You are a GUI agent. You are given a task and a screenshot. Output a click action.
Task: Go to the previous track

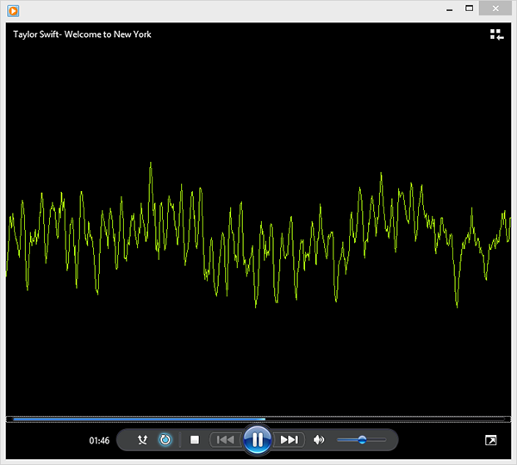(x=226, y=440)
